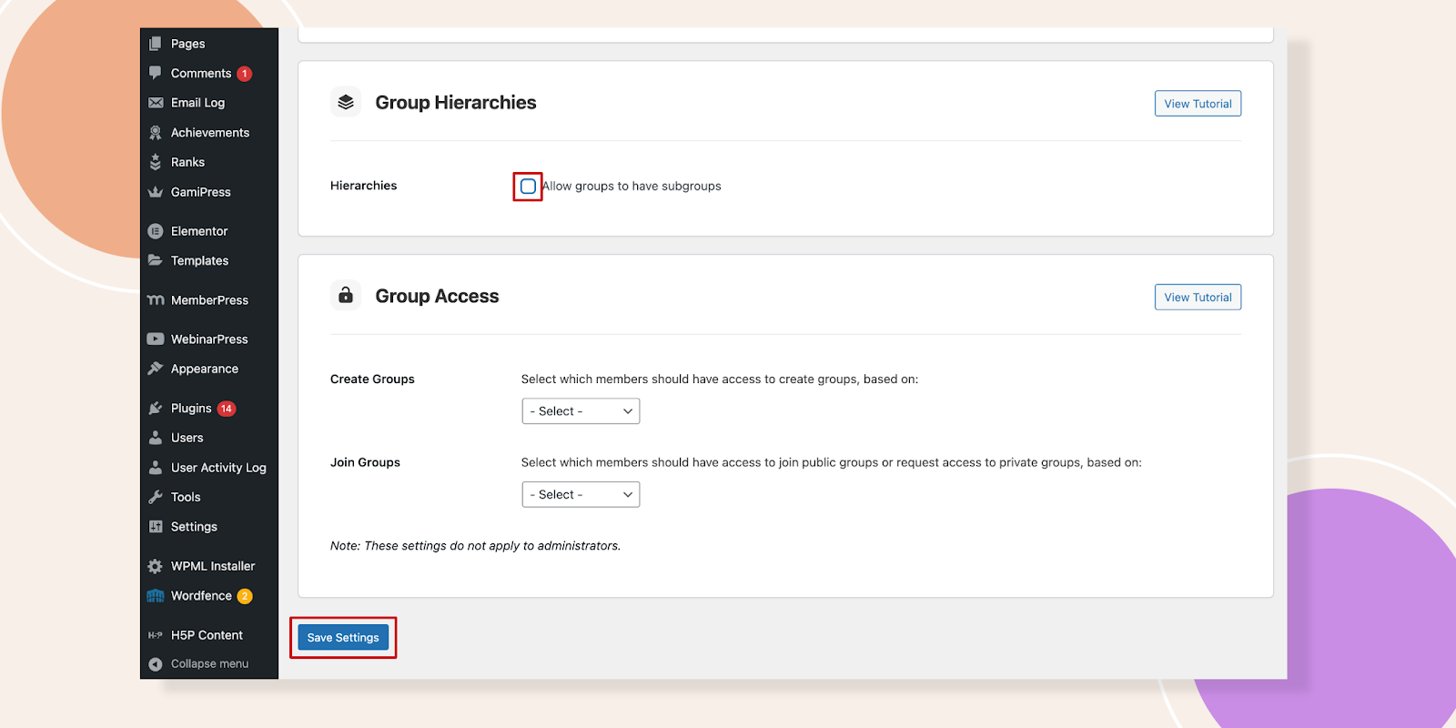Click the Ranks menu label
1456x728 pixels.
coord(187,162)
